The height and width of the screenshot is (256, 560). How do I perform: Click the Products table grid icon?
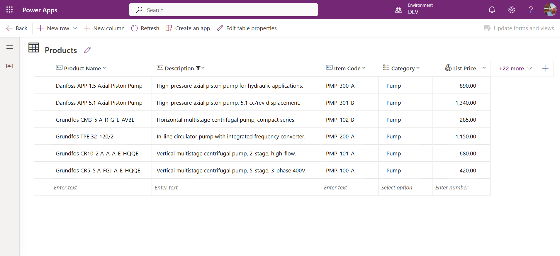point(34,48)
